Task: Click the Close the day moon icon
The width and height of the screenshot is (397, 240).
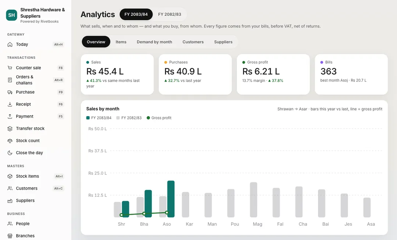Action: pyautogui.click(x=10, y=153)
